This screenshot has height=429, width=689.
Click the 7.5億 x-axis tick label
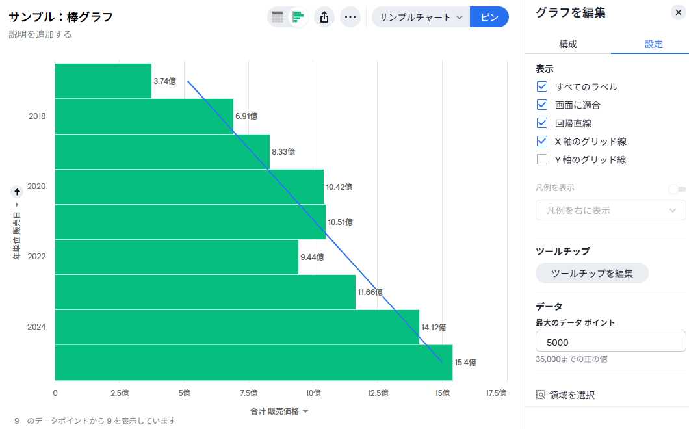(x=249, y=393)
